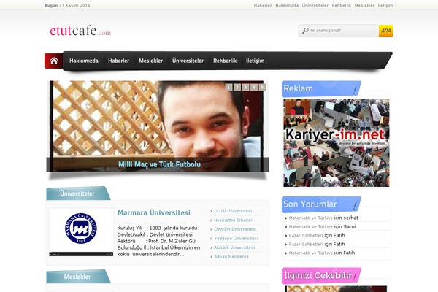438x292 pixels.
Task: Click the Hakkımızda link in the top bar
Action: point(287,5)
